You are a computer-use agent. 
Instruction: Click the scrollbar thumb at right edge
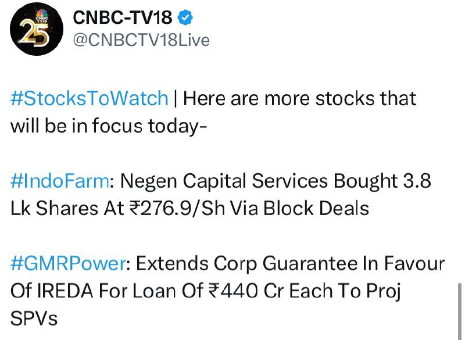pos(460,312)
